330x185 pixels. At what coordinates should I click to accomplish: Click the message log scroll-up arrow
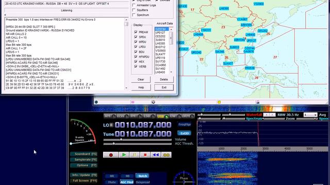126,20
